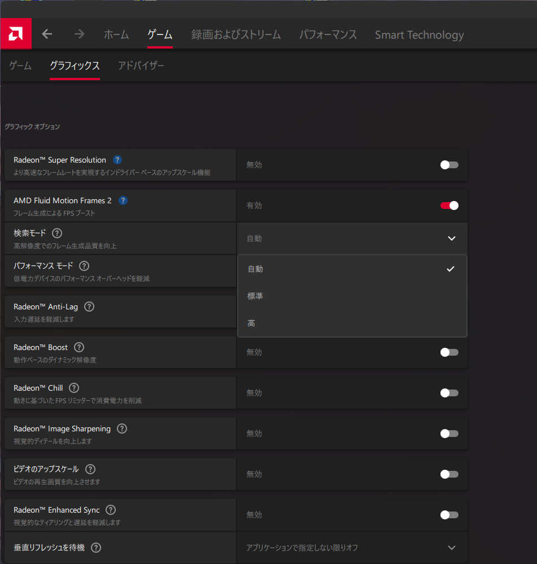Screen dimensions: 537x564
Task: Click the Radeon Chill label
Action: click(38, 388)
